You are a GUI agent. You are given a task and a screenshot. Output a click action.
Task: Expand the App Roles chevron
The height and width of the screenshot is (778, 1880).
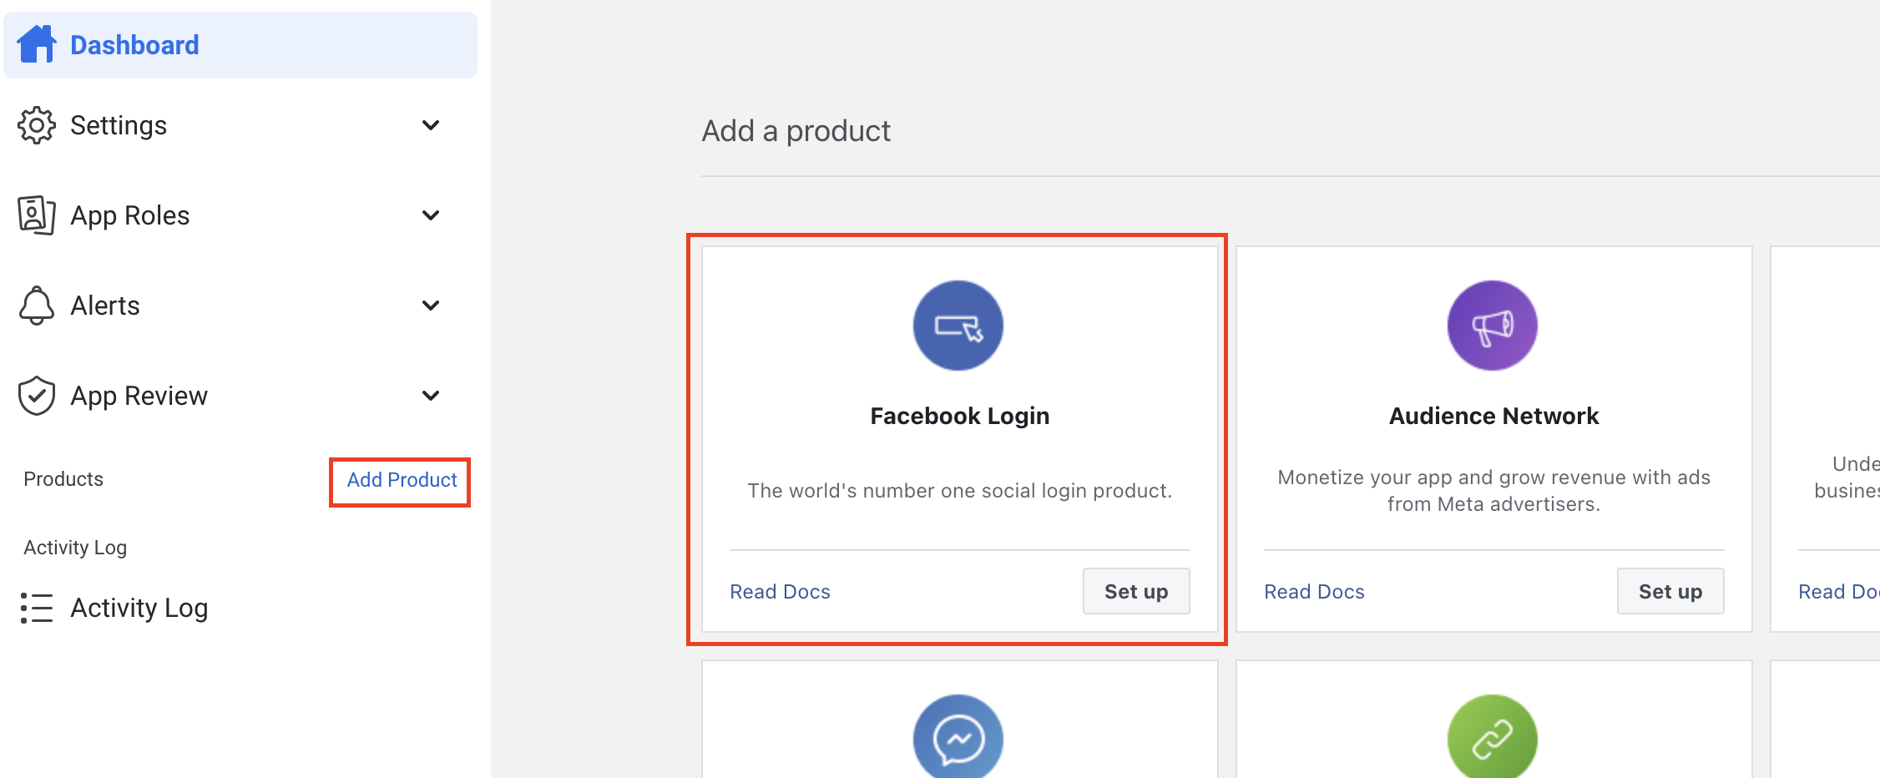[x=431, y=215]
